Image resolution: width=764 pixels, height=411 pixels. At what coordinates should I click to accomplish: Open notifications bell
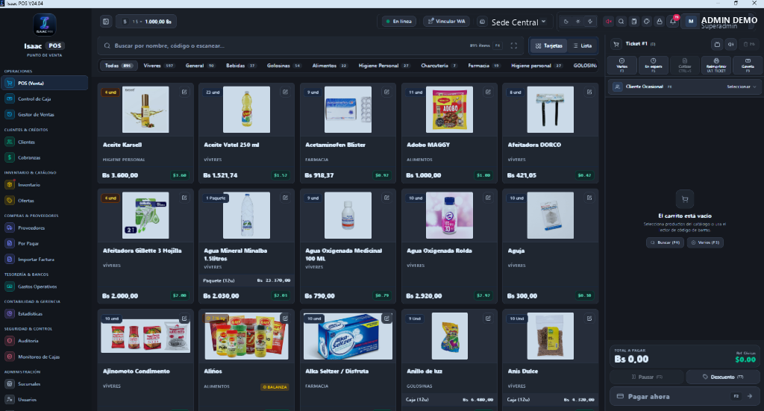[x=673, y=22]
